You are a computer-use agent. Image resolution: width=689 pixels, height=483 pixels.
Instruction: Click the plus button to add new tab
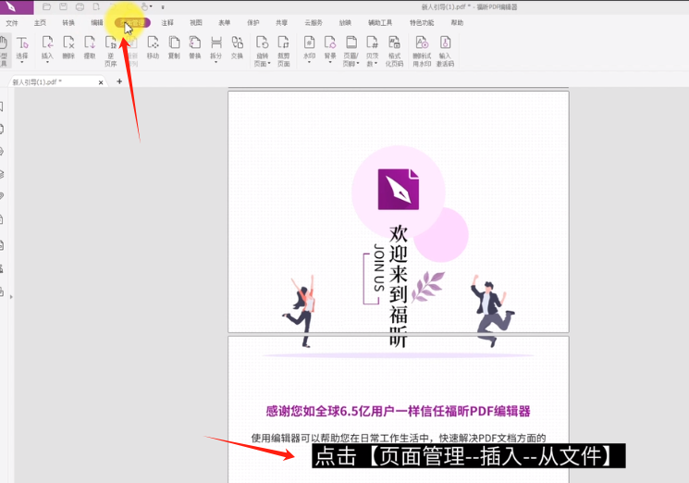click(x=119, y=81)
